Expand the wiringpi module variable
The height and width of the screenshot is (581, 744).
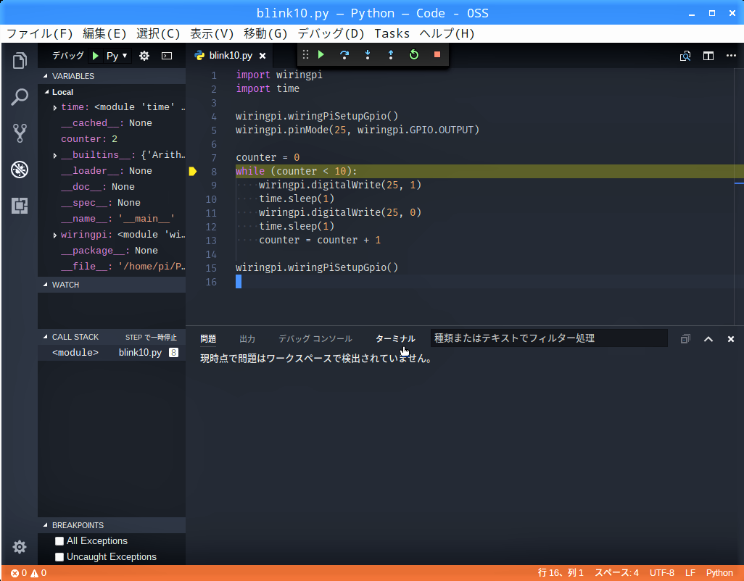[55, 235]
